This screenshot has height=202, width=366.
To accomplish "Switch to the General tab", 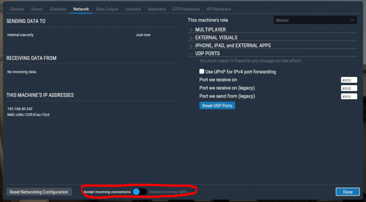I will (x=17, y=9).
